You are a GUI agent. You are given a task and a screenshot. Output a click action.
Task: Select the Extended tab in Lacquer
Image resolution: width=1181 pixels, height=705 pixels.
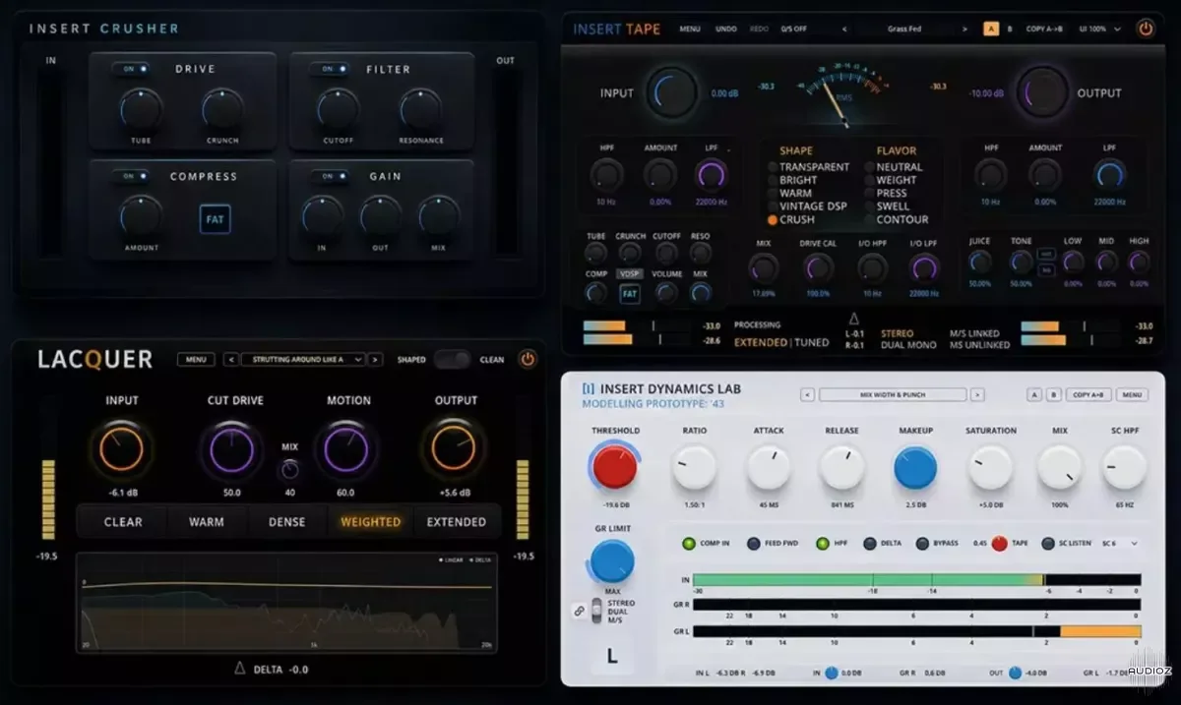pyautogui.click(x=456, y=522)
